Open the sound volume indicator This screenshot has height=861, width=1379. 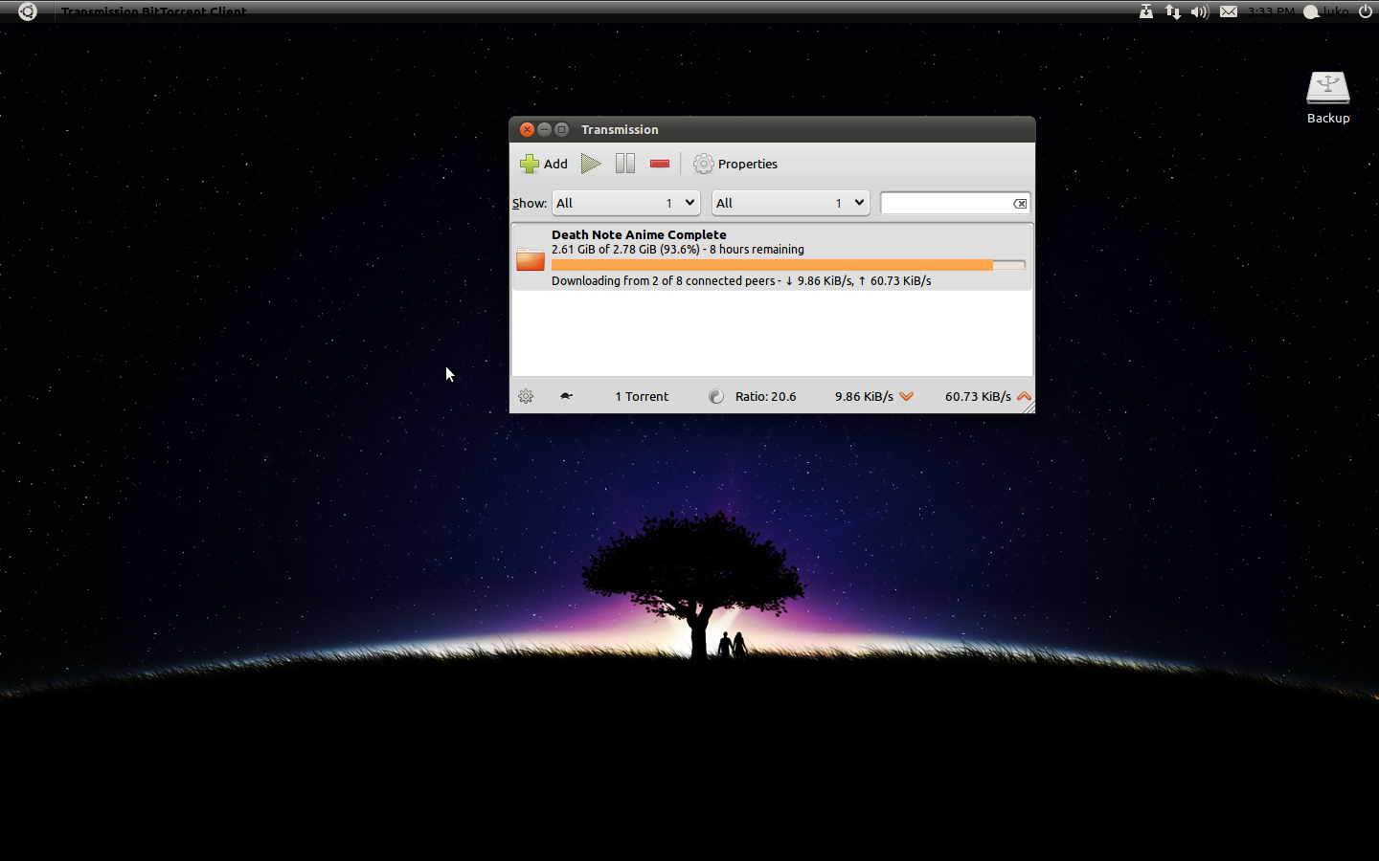(x=1200, y=11)
